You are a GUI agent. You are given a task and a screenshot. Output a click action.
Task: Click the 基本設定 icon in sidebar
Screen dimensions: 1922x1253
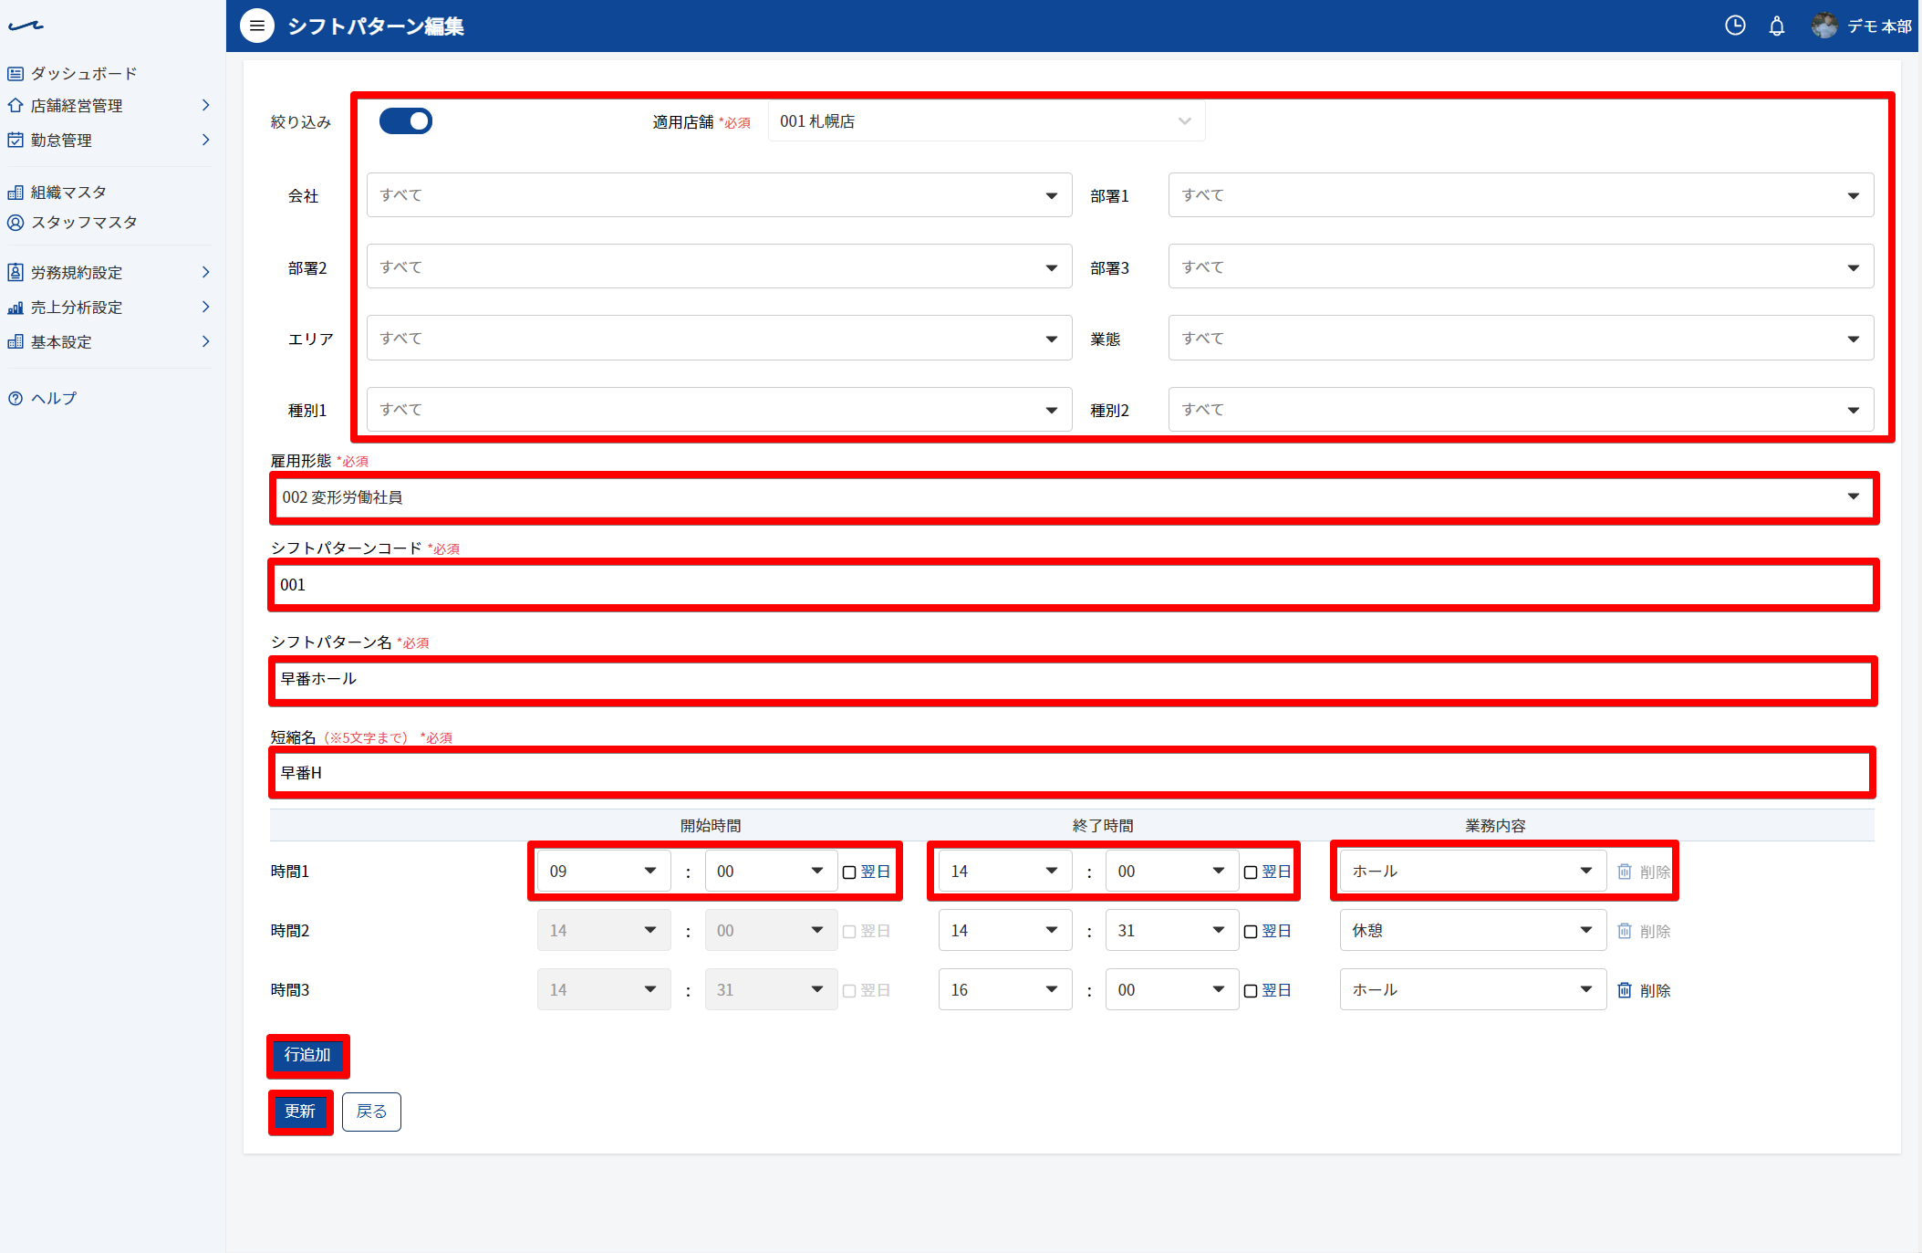tap(16, 341)
